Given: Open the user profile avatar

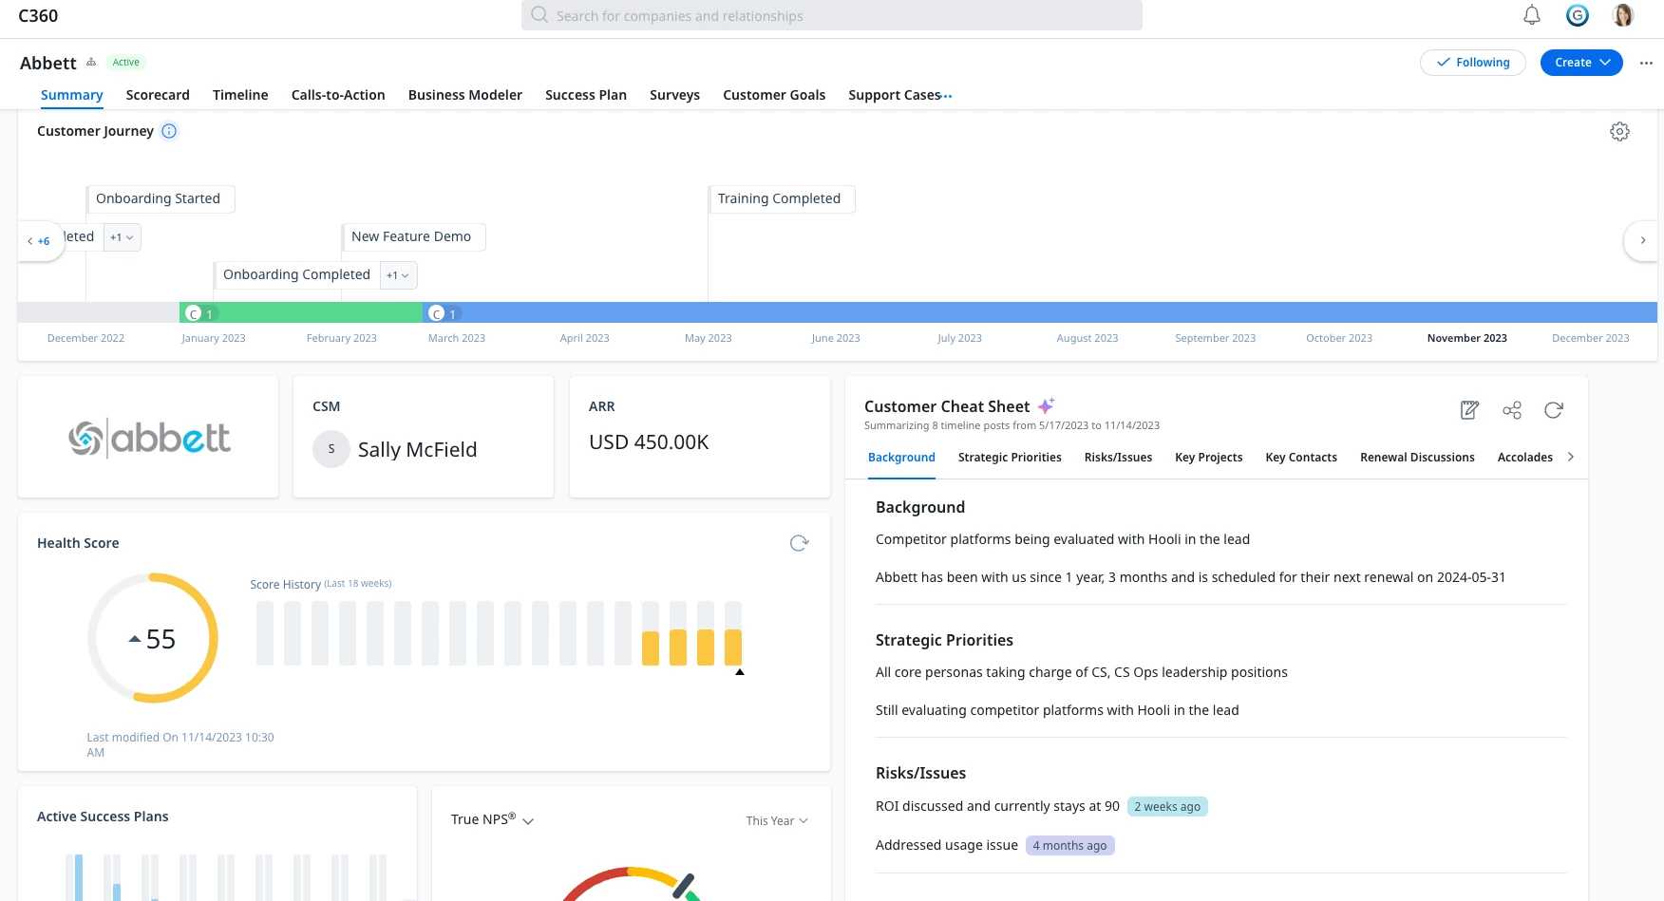Looking at the screenshot, I should [x=1623, y=15].
